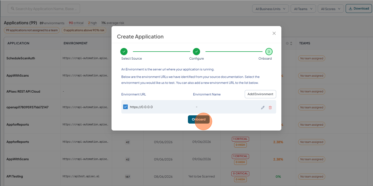Click the APPLICATION column header
373x186 pixels.
click(x=18, y=43)
